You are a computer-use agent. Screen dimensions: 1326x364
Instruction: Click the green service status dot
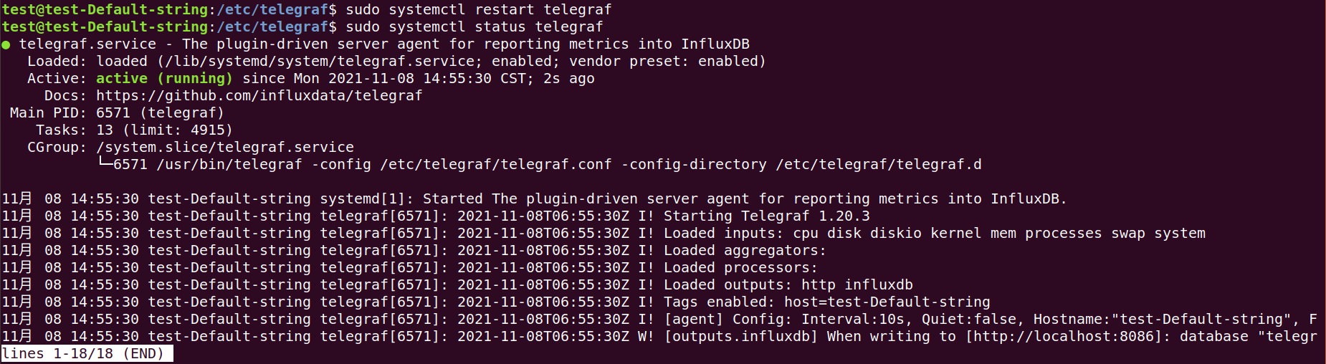pos(6,45)
